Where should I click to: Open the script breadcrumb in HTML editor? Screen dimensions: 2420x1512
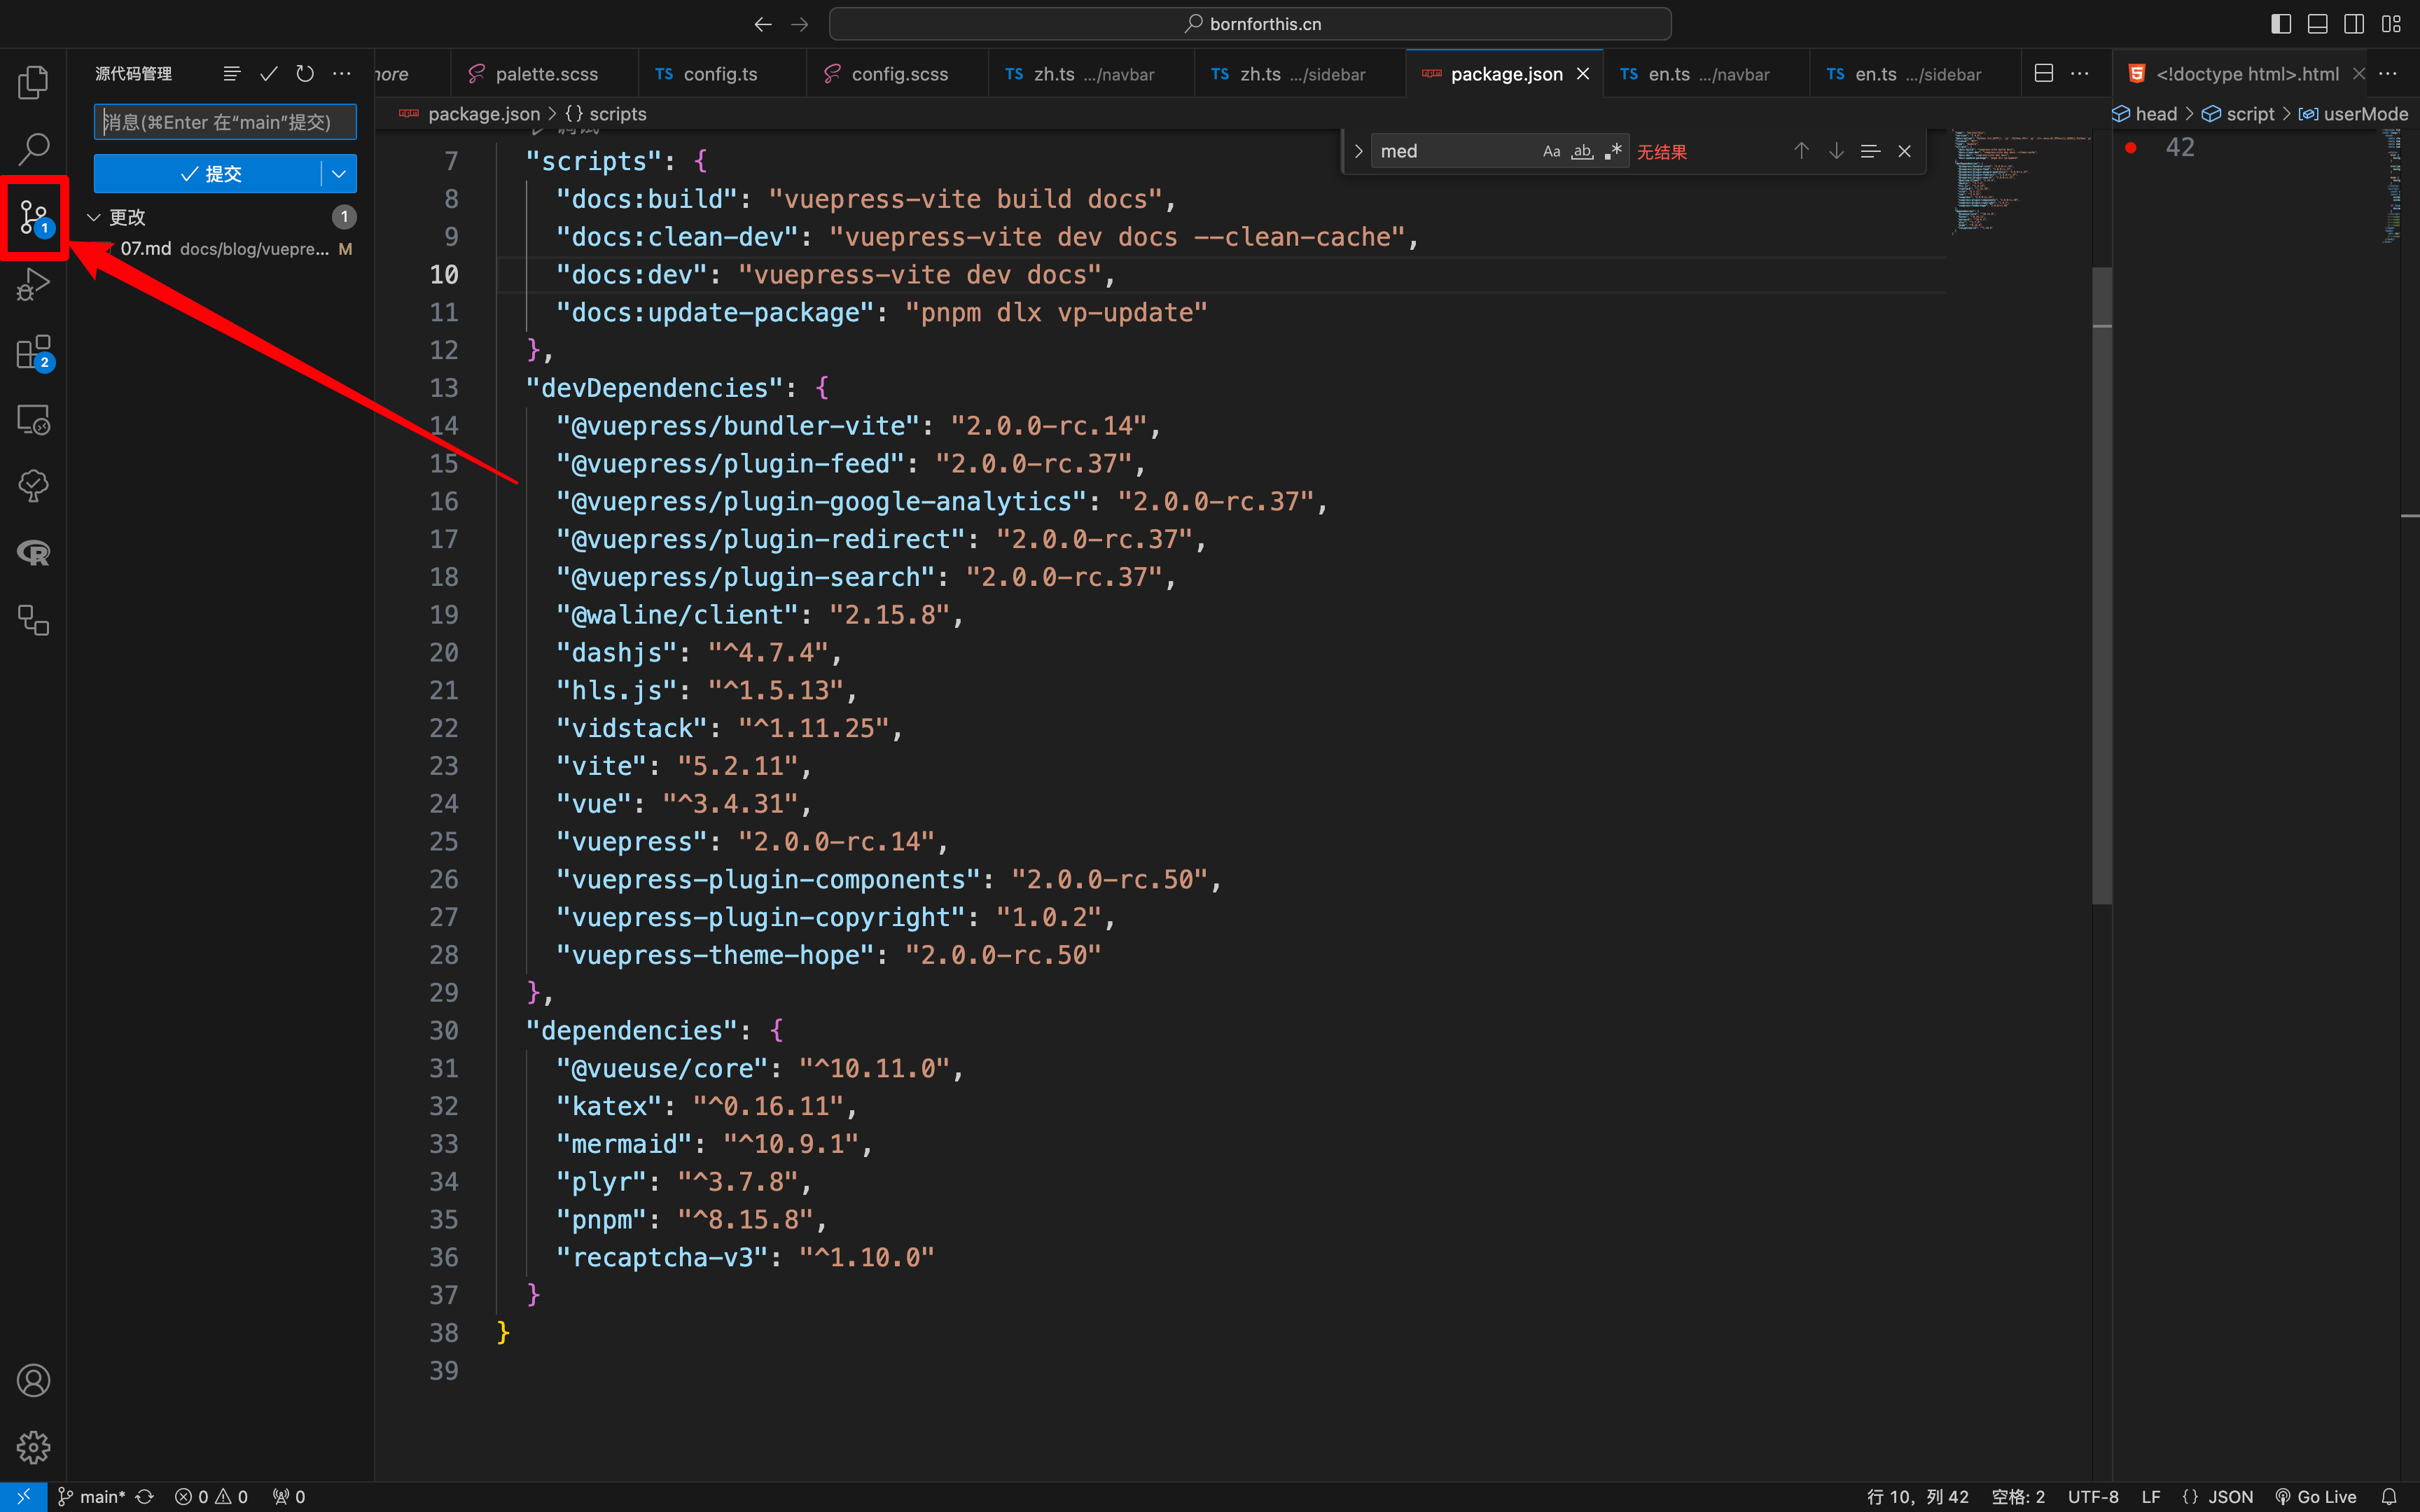click(x=2239, y=114)
